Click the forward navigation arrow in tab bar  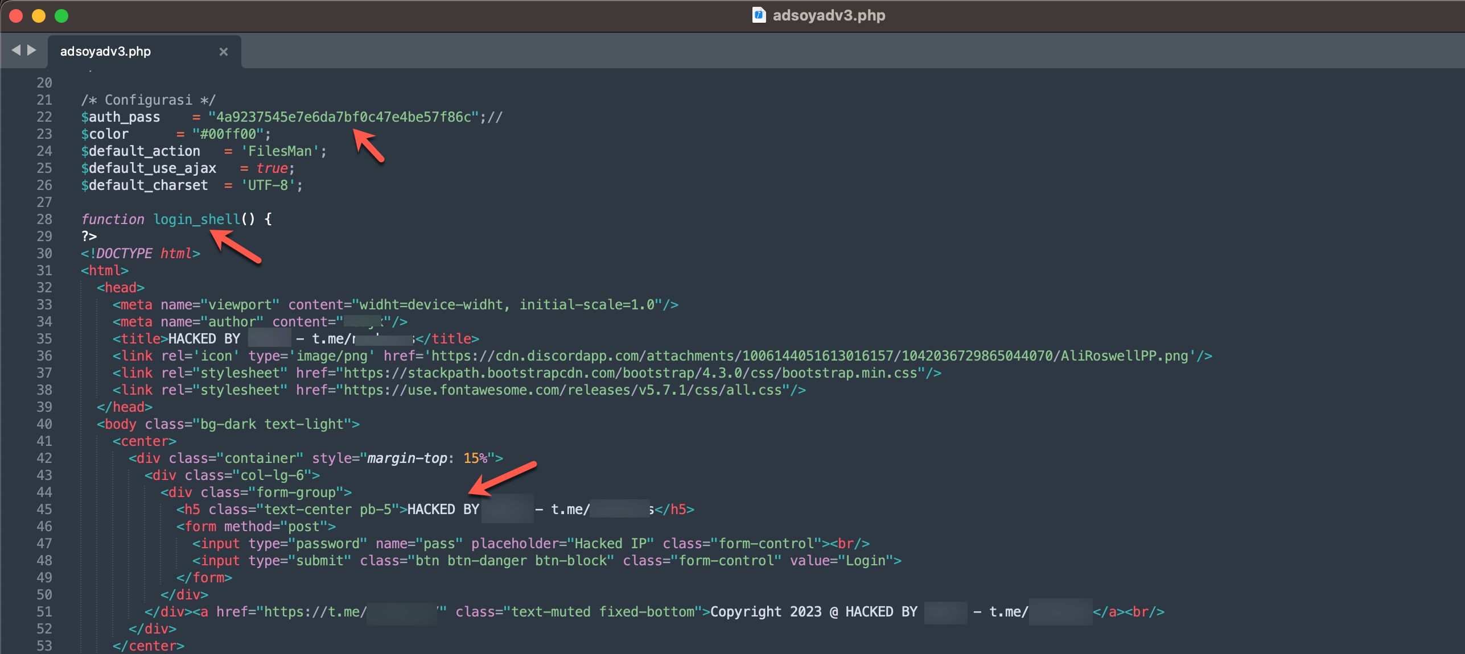(x=32, y=51)
